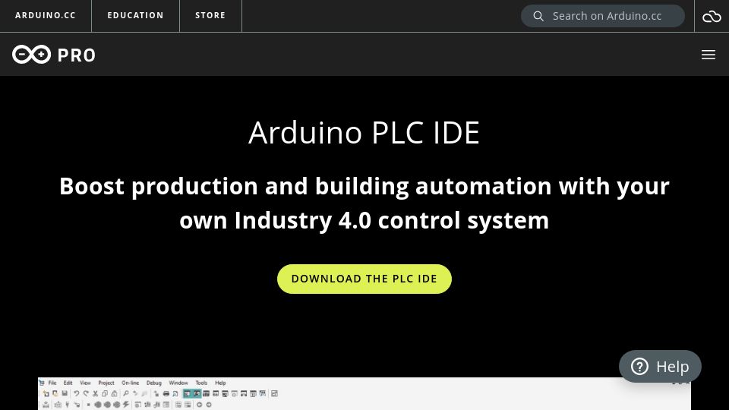Viewport: 729px width, 410px height.
Task: Open the EDUCATION top bar link
Action: [135, 15]
